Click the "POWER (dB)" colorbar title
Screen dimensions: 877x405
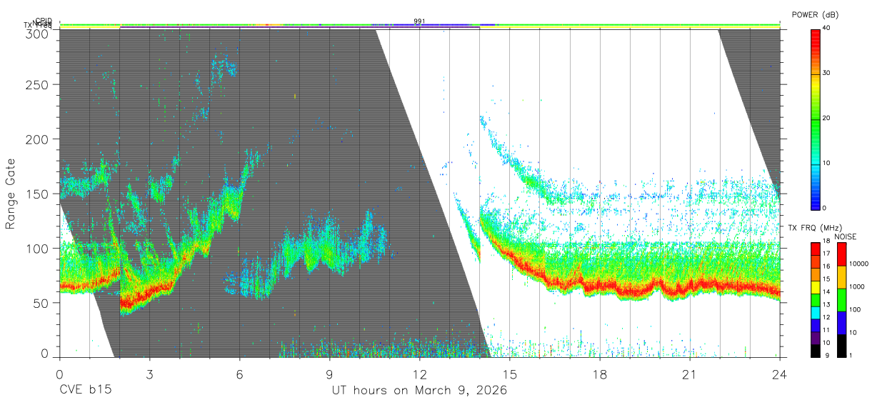click(x=815, y=14)
